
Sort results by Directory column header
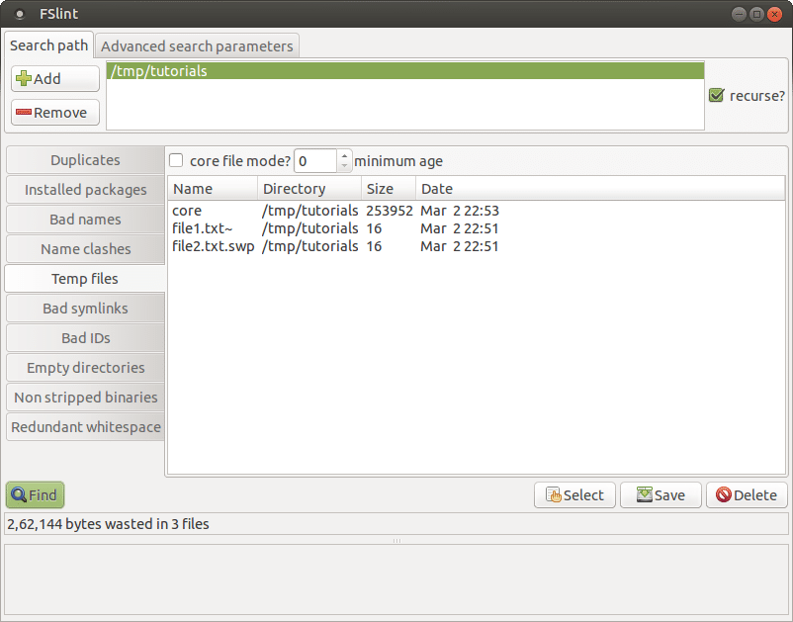coord(309,189)
